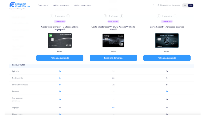This screenshot has height=115, width=205.
Task: Select the Restaurants row label
Action: coord(17,78)
